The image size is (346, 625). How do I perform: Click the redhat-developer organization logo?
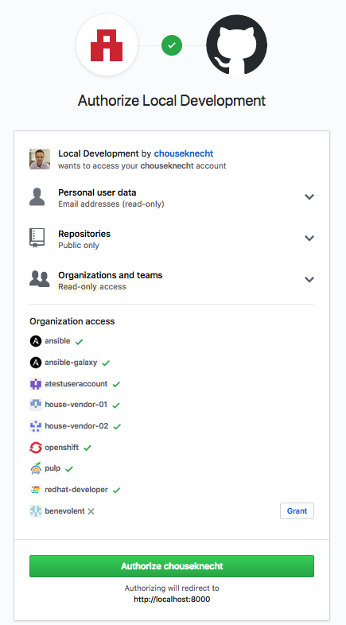pos(36,490)
